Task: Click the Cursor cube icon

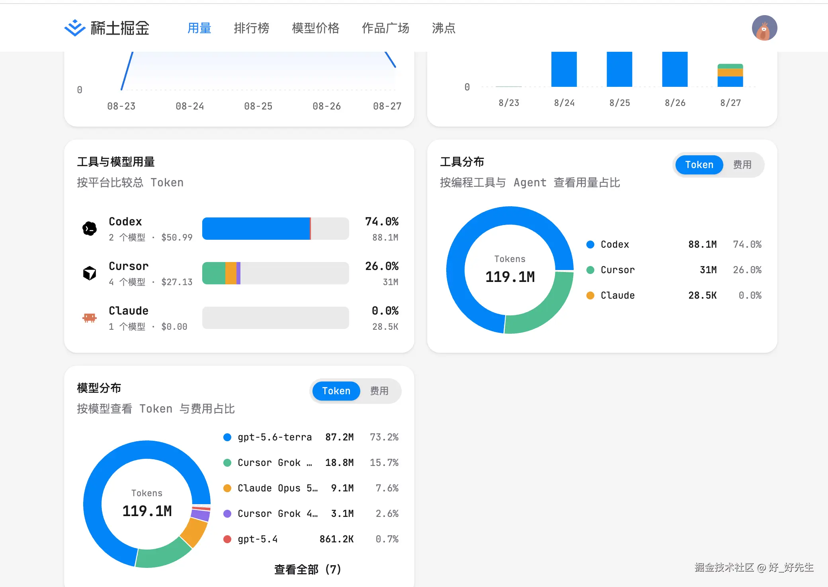Action: pos(90,273)
